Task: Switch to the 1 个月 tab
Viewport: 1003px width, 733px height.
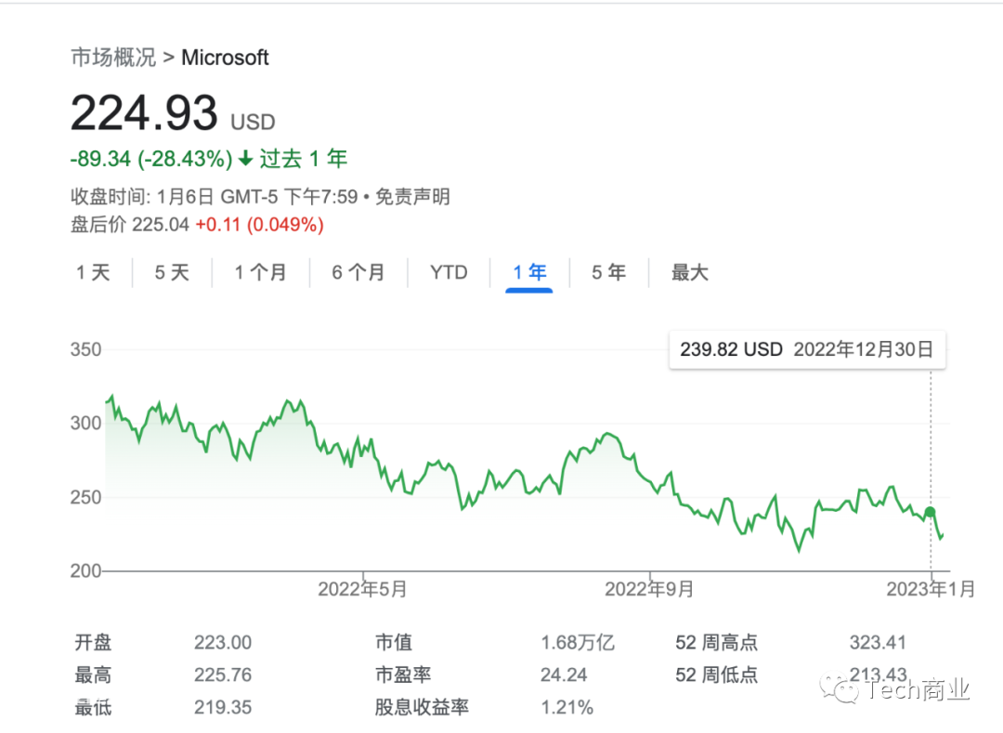Action: pyautogui.click(x=260, y=272)
